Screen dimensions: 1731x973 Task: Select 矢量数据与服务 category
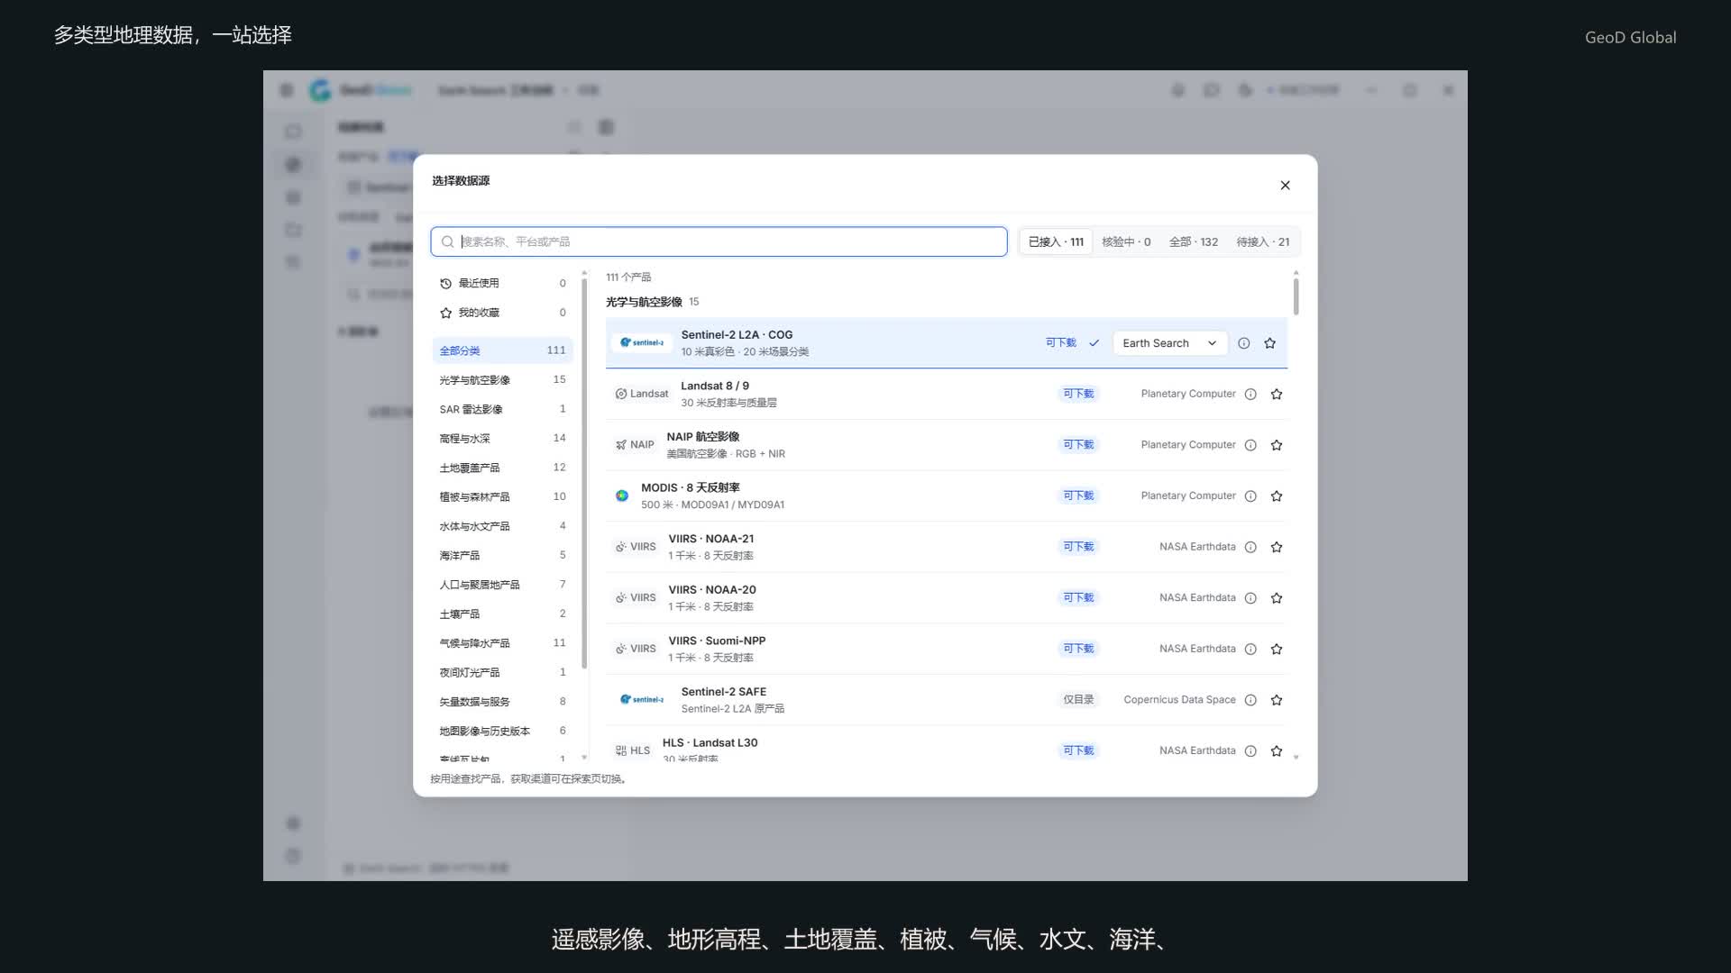click(x=503, y=702)
